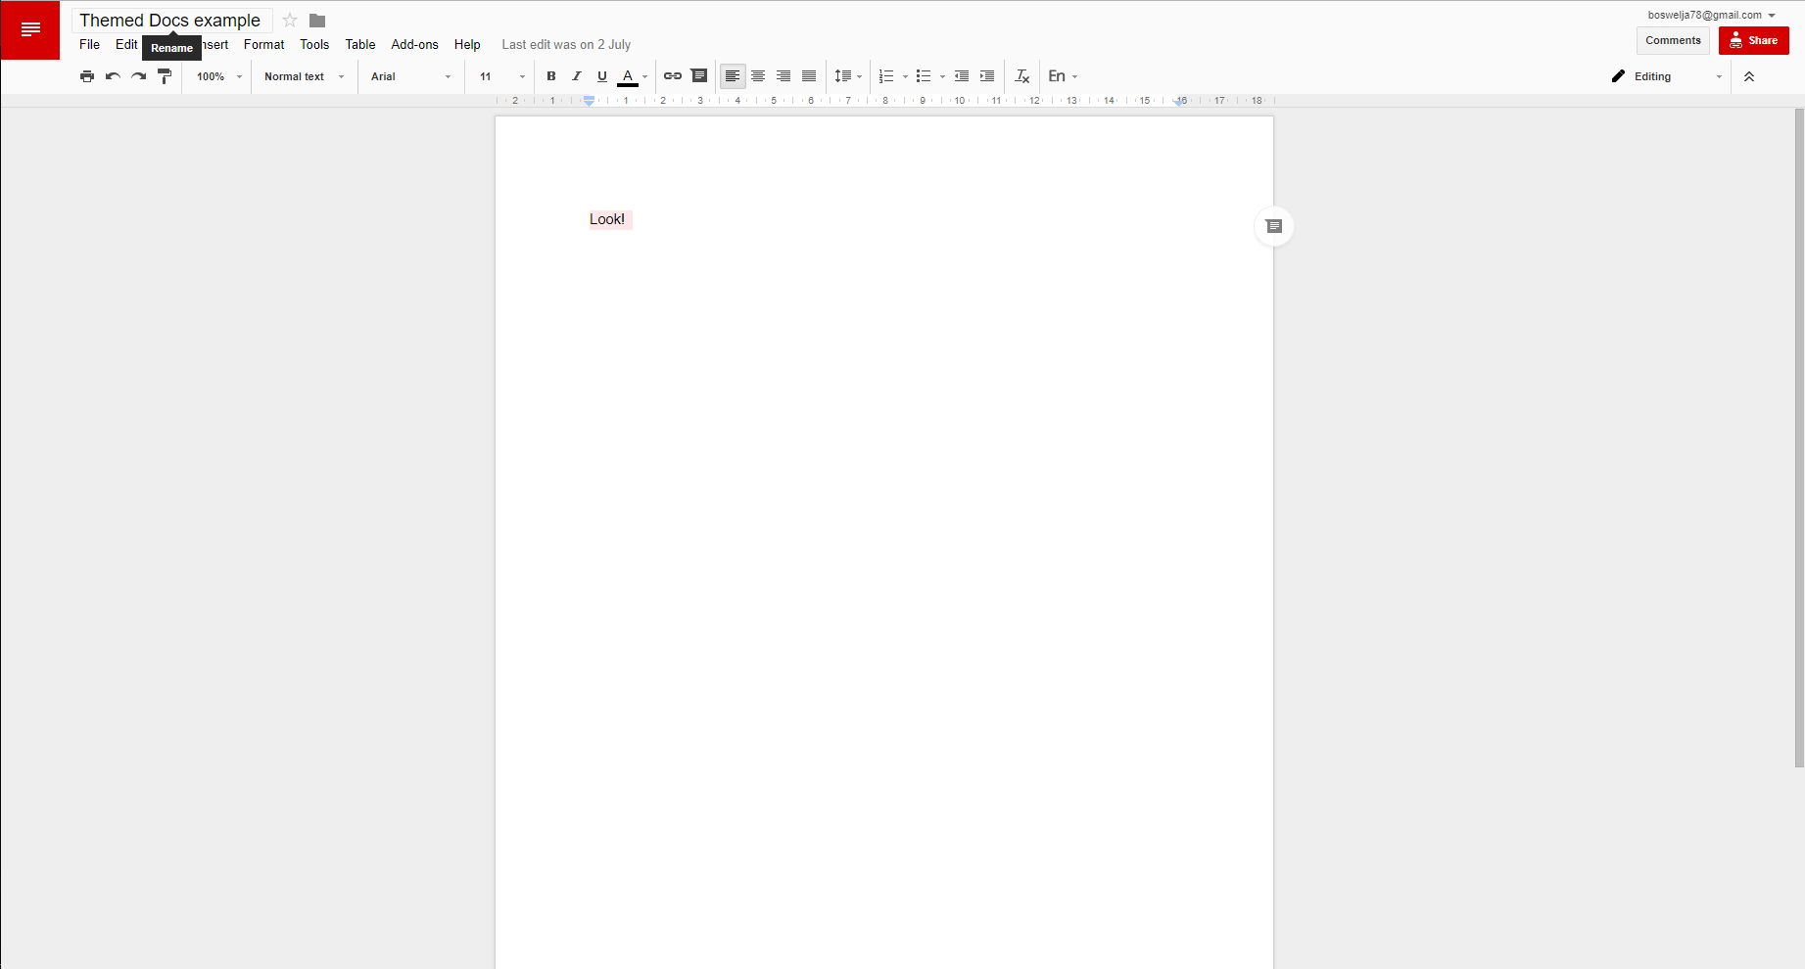Hide the menus with double chevron
The image size is (1805, 969).
pyautogui.click(x=1749, y=76)
